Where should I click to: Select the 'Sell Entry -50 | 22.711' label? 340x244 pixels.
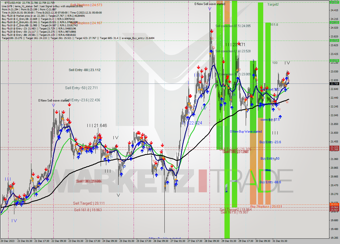pos(81,88)
